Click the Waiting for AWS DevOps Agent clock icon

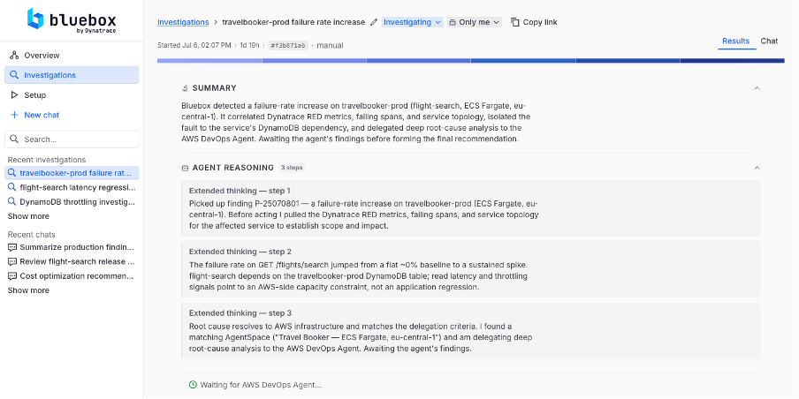pos(193,385)
